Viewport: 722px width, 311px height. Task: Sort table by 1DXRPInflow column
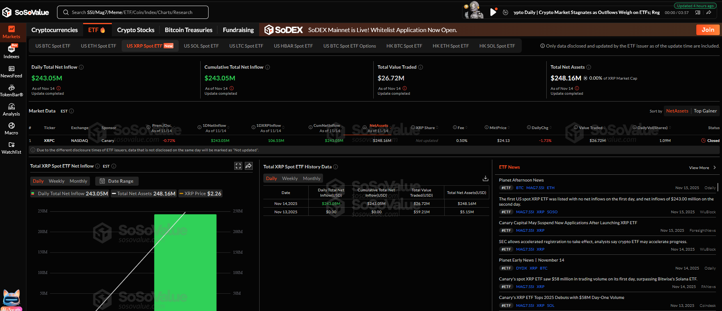pos(269,128)
